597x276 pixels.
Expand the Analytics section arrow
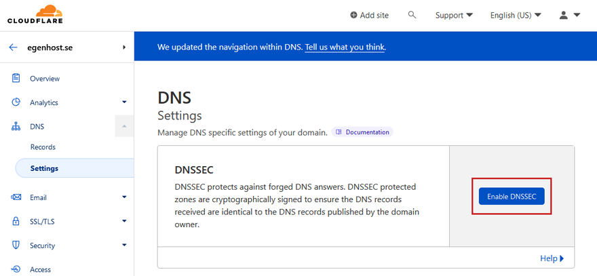tap(124, 102)
